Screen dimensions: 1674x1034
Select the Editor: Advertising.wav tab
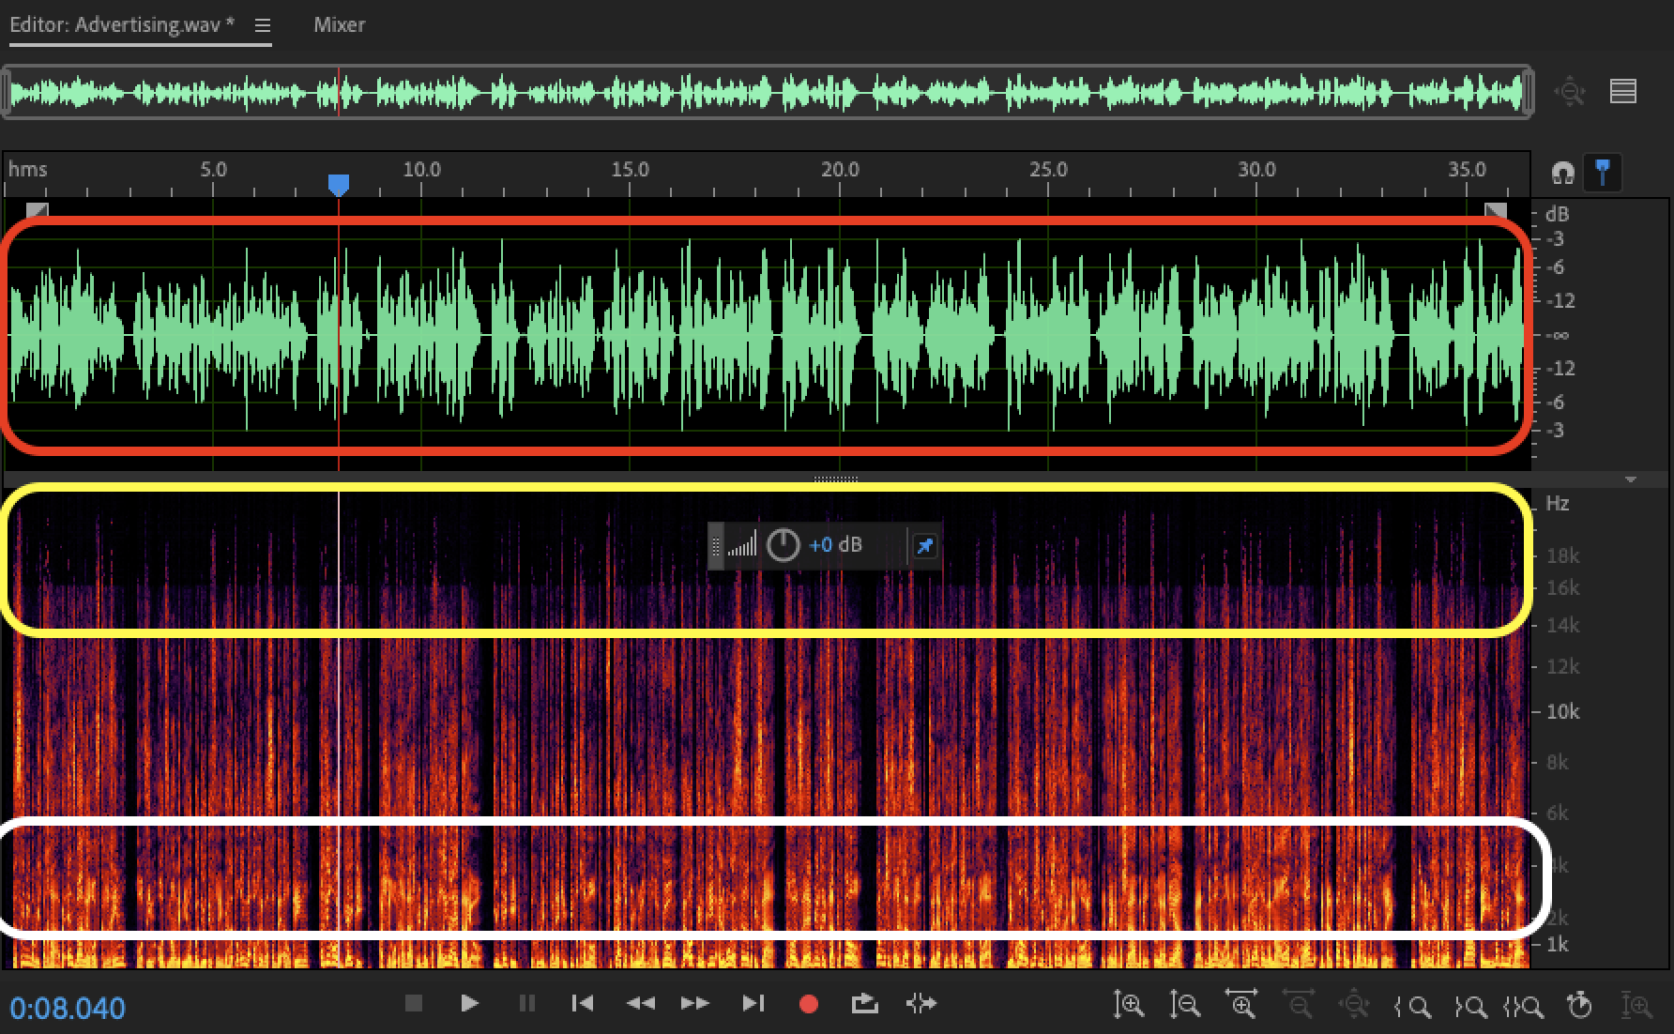pos(122,25)
